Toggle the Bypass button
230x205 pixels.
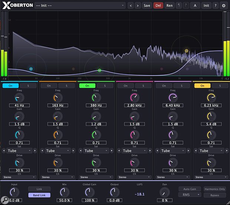[x=215, y=195]
